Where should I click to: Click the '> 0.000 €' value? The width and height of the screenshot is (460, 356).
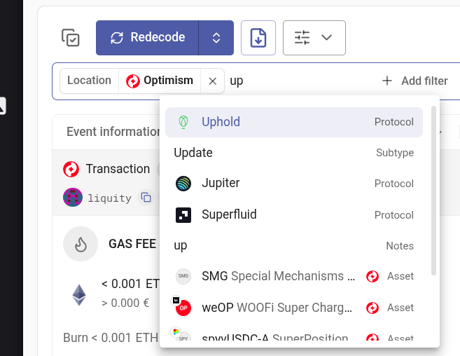pos(125,303)
